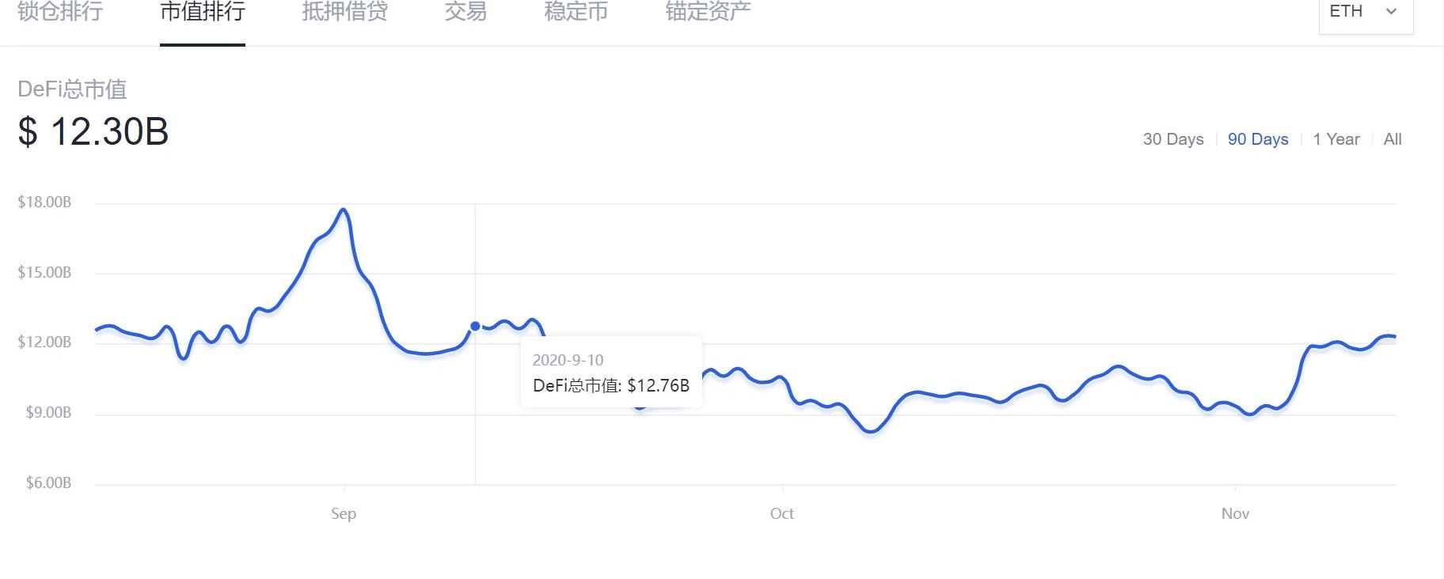This screenshot has height=579, width=1444.
Task: Click the Sep label on x-axis
Action: 344,513
